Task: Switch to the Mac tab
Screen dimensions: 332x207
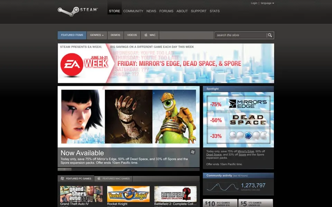Action: pos(150,35)
